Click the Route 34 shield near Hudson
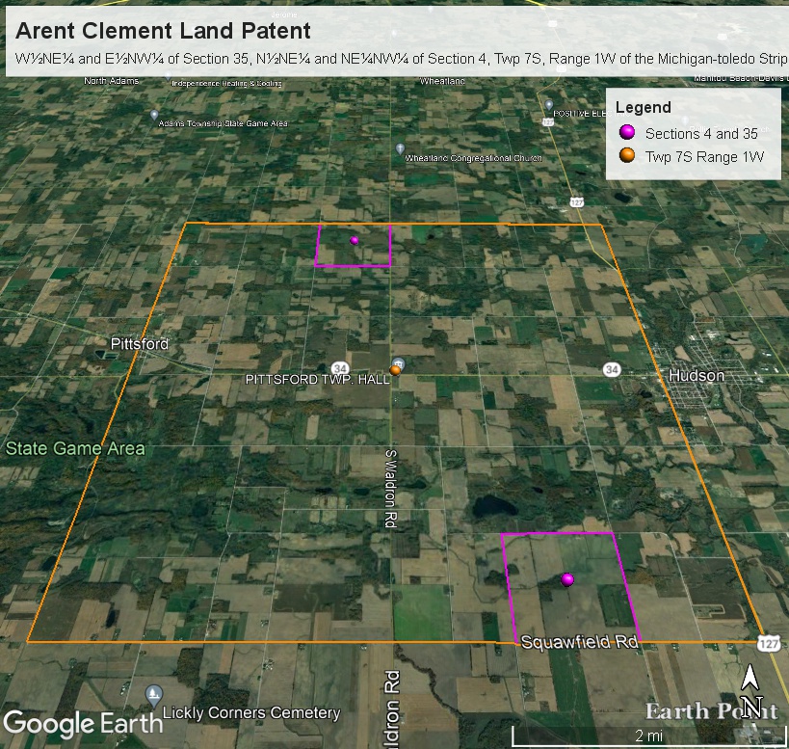The image size is (789, 749). pos(612,370)
